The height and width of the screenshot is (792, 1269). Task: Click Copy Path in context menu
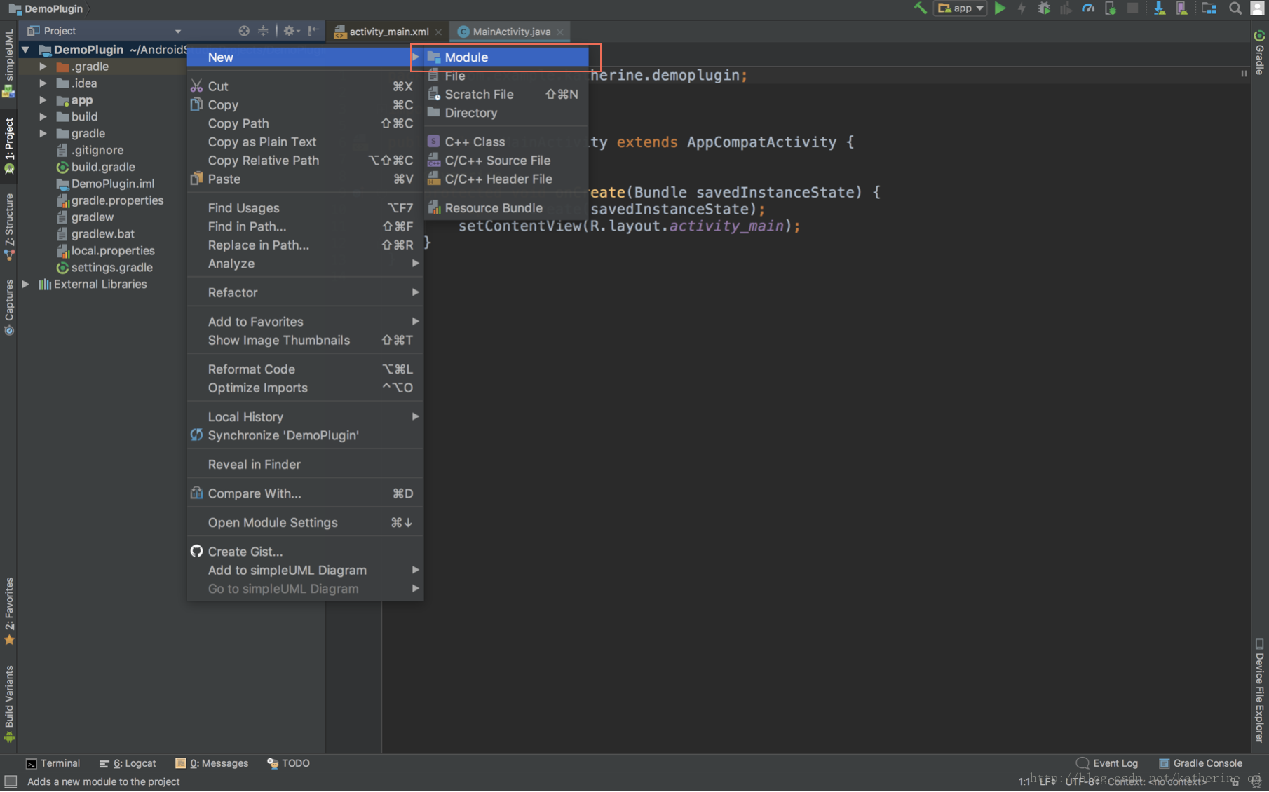coord(305,123)
